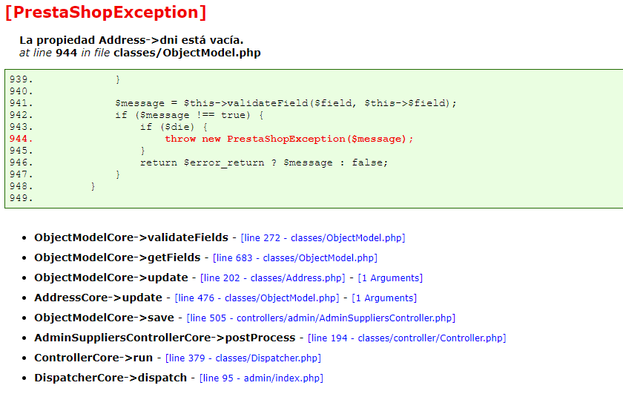Open the line 476 classes/ObjectModel.php link
The height and width of the screenshot is (417, 623).
pyautogui.click(x=257, y=298)
